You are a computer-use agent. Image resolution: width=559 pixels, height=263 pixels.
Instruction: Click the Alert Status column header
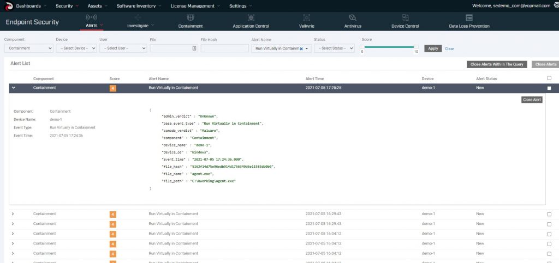click(486, 78)
